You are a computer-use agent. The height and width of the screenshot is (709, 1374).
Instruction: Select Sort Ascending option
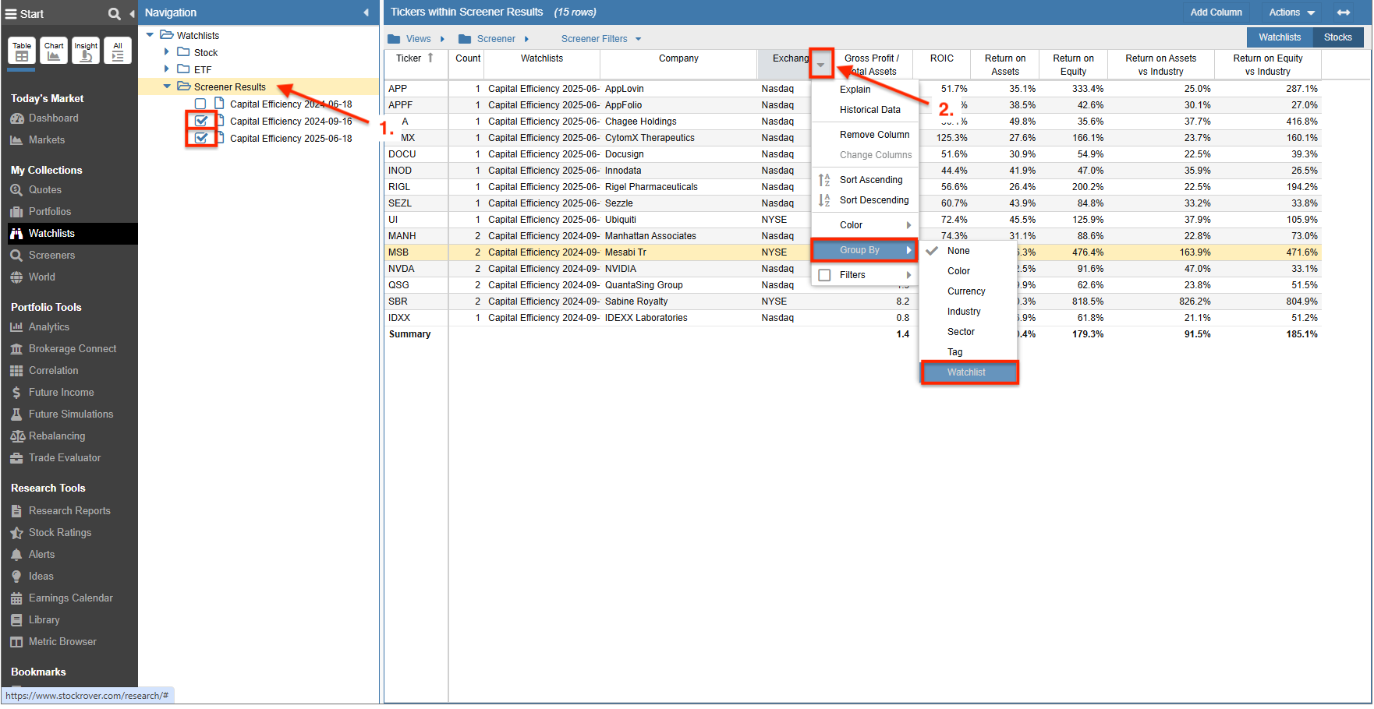(870, 180)
